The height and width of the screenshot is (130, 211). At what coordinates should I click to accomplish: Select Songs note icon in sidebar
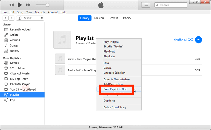click(x=6, y=45)
